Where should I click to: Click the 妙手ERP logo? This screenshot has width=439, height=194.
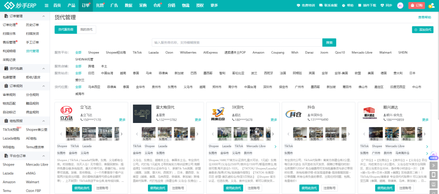pos(20,5)
